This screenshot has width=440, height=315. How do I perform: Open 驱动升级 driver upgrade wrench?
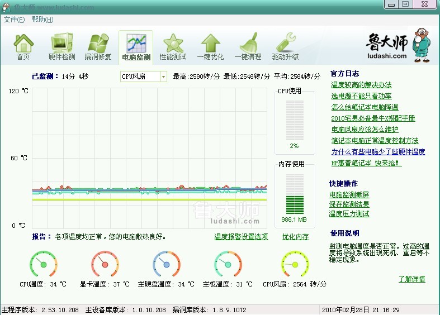point(285,47)
